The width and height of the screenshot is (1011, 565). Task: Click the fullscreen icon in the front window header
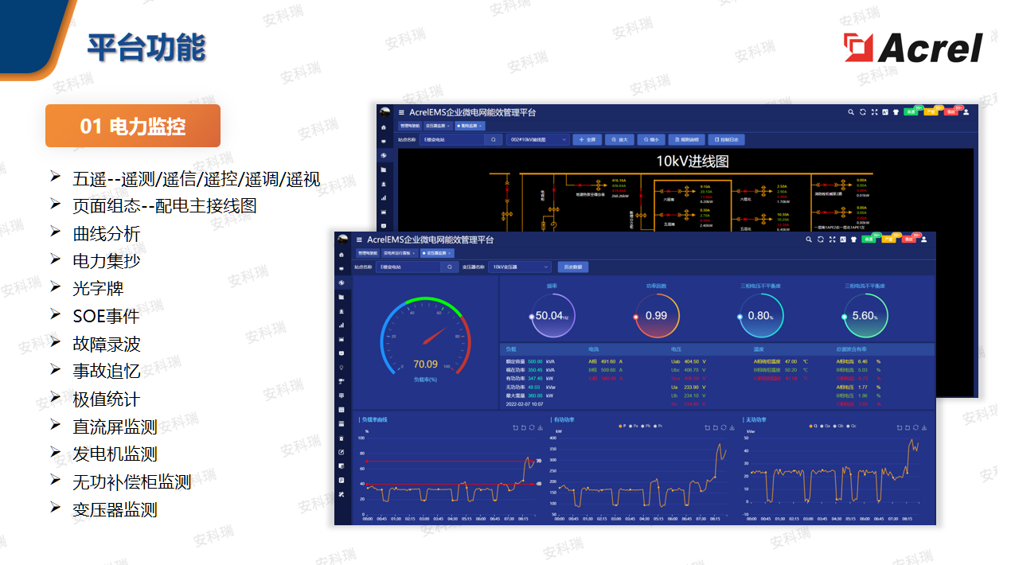(831, 240)
